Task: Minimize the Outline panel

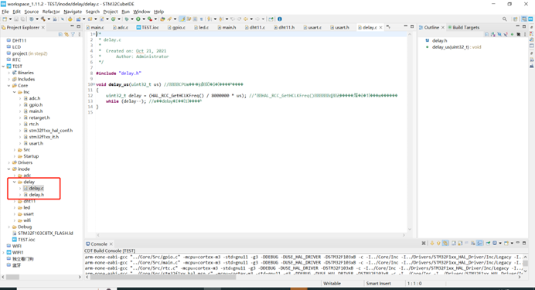Action: click(x=517, y=26)
